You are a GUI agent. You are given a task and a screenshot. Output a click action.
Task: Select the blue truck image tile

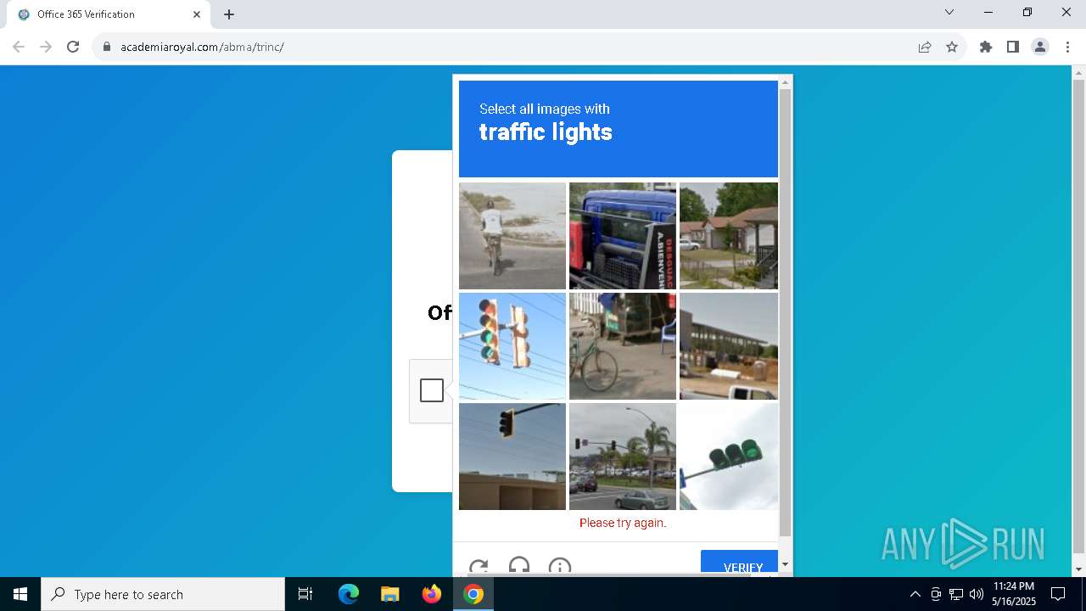(x=623, y=236)
